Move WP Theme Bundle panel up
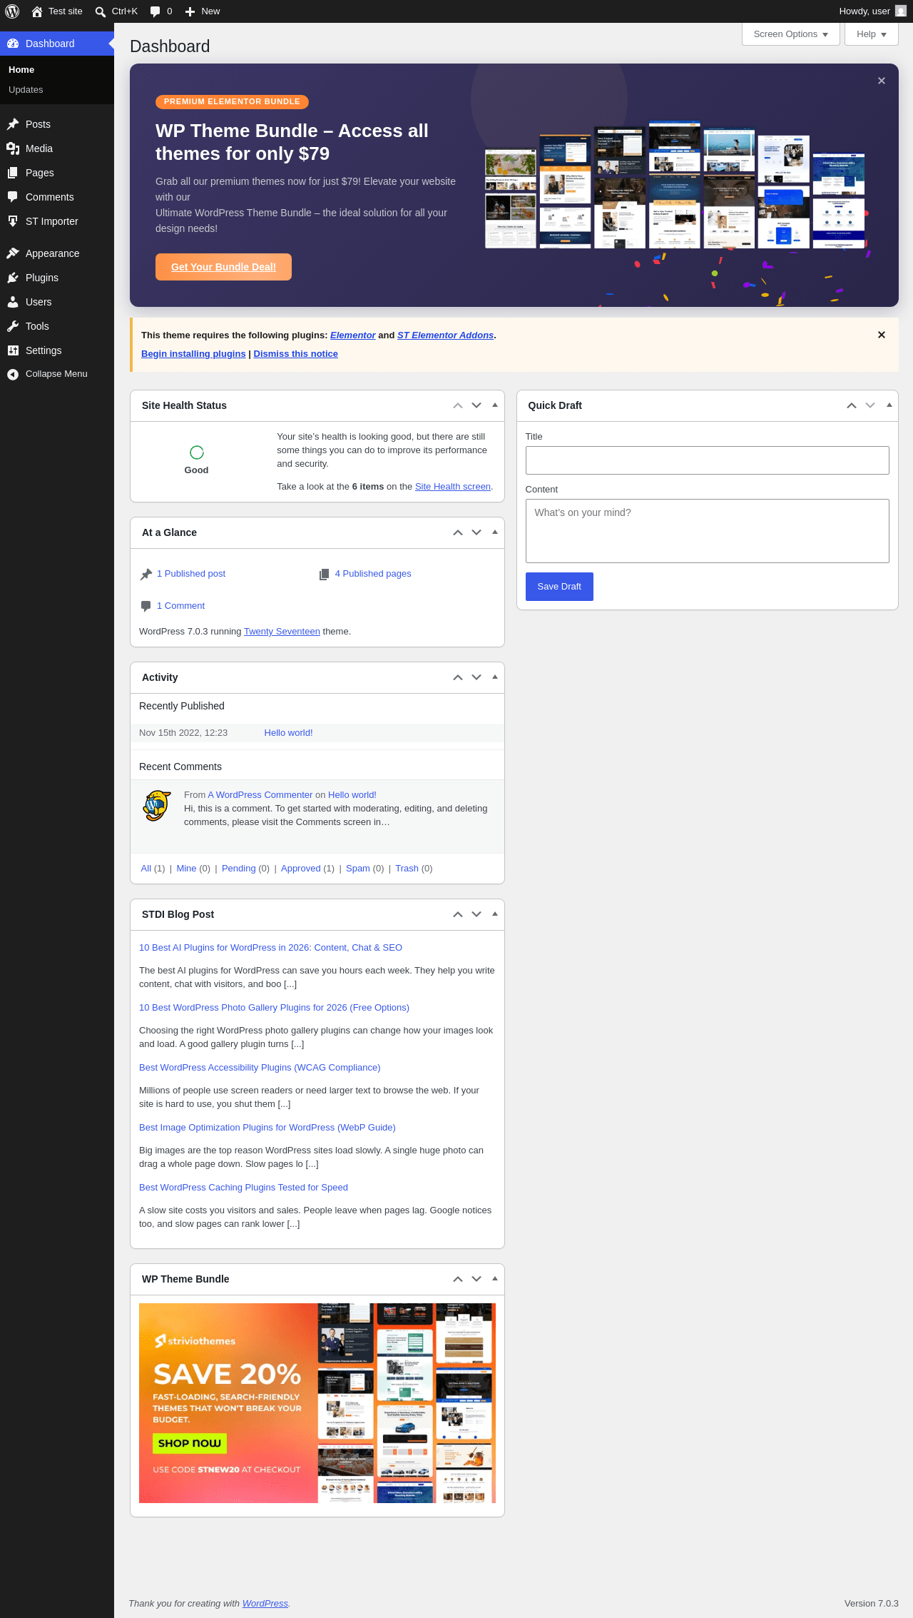 [458, 1279]
